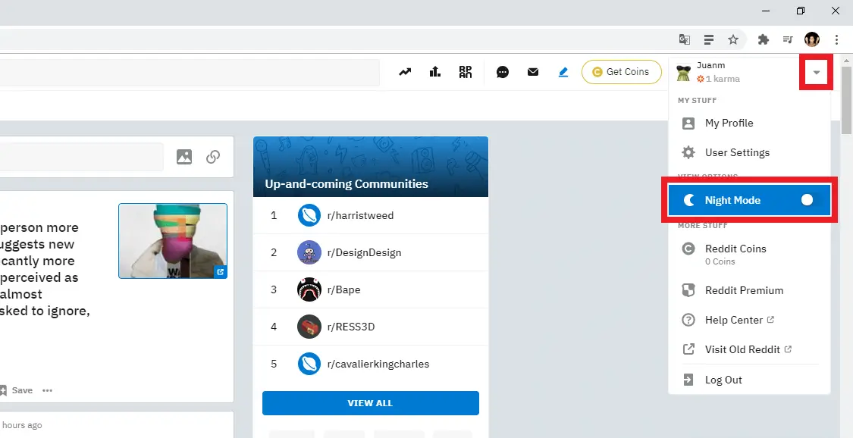This screenshot has height=438, width=853.
Task: Open the Chrome three-dot menu
Action: coord(836,39)
